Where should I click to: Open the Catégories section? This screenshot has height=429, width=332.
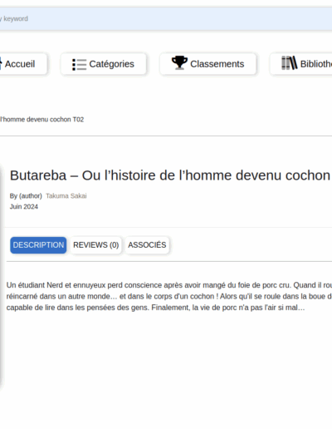(104, 64)
